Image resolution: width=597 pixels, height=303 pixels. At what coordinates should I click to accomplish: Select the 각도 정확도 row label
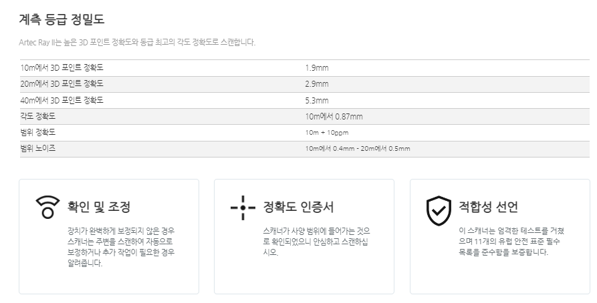click(x=37, y=116)
